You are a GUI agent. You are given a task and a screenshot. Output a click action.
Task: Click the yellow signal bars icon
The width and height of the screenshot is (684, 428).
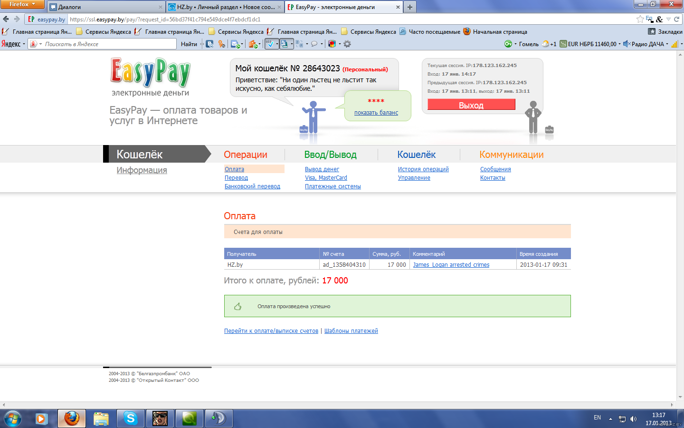coord(674,44)
